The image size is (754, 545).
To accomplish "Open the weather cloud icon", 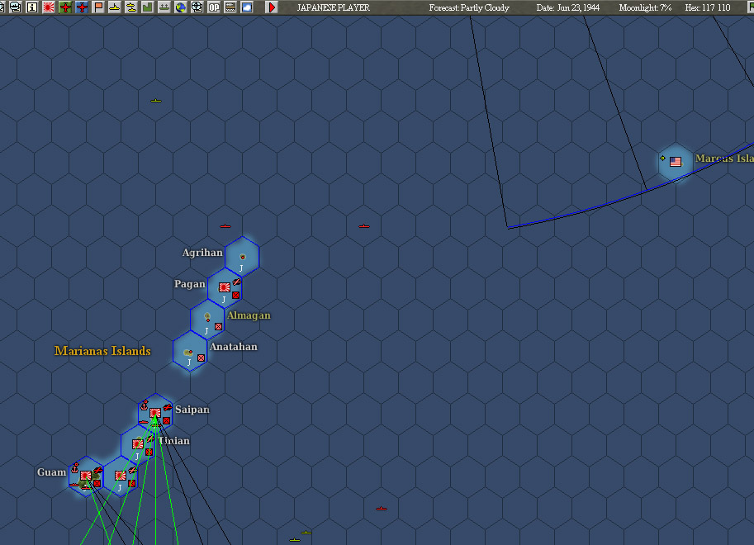I will (247, 7).
